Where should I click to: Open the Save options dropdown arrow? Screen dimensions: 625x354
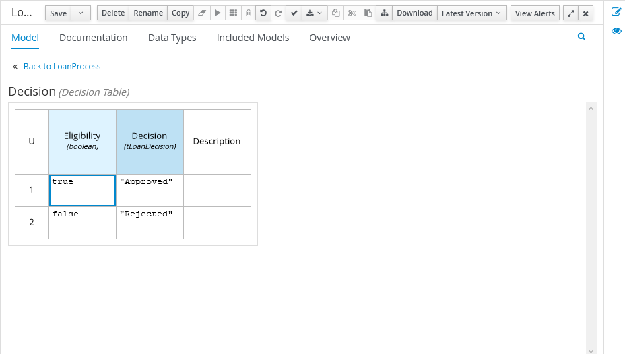click(x=81, y=13)
